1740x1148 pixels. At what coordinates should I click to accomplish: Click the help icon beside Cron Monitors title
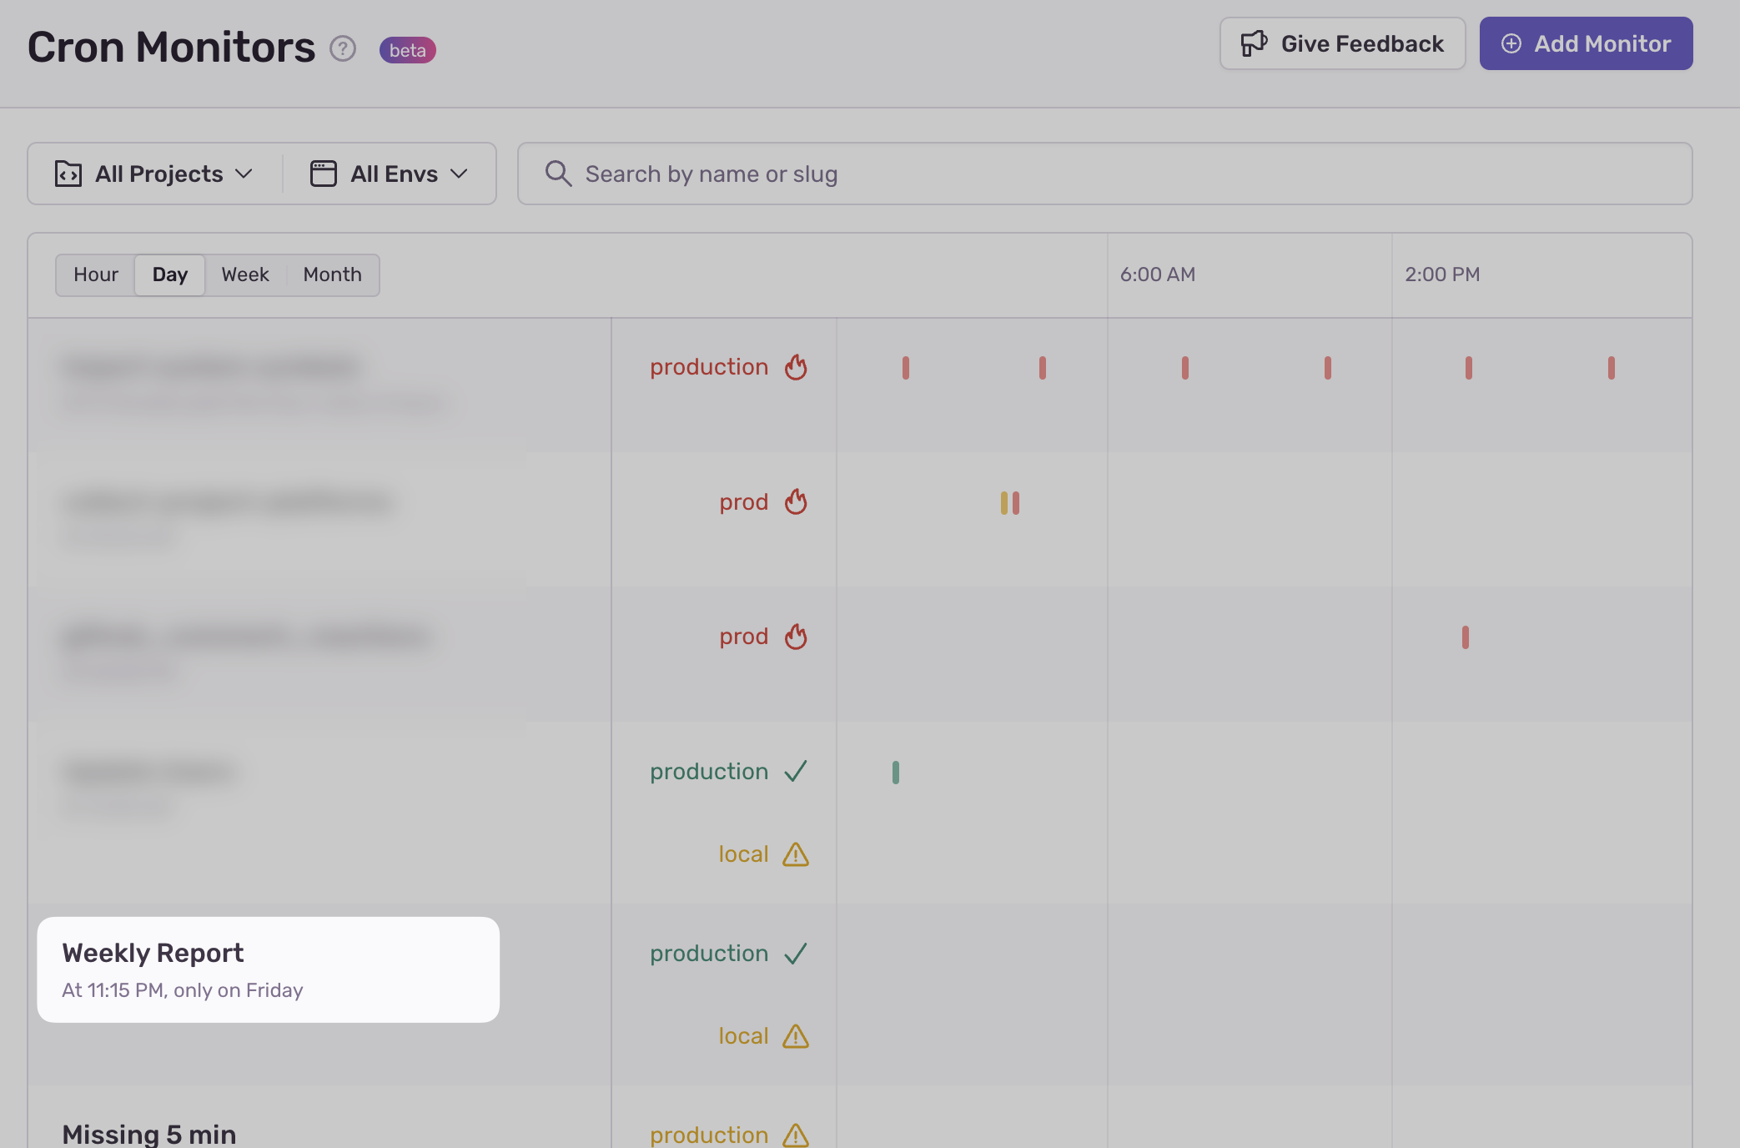342,49
